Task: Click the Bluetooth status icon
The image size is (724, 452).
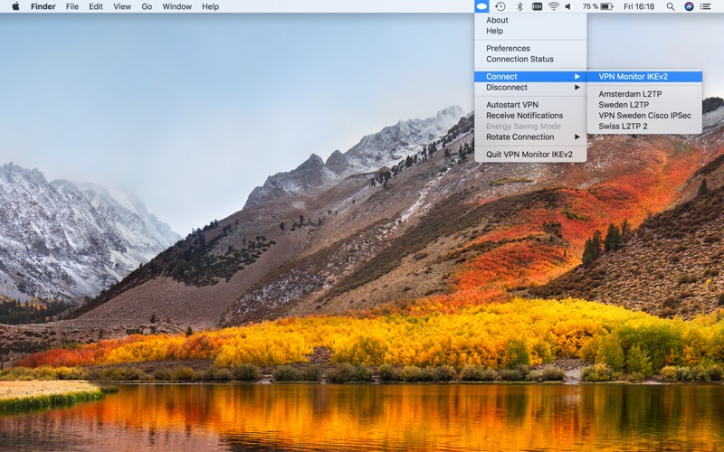Action: (519, 6)
